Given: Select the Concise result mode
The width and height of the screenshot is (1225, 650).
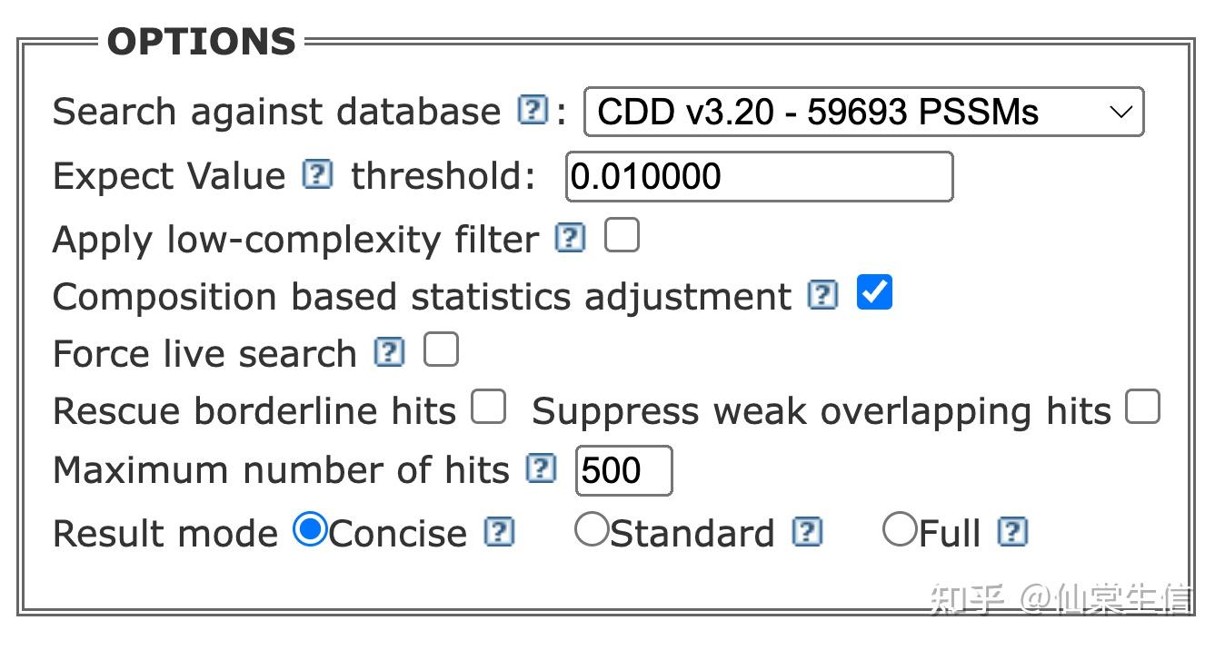Looking at the screenshot, I should [x=310, y=530].
